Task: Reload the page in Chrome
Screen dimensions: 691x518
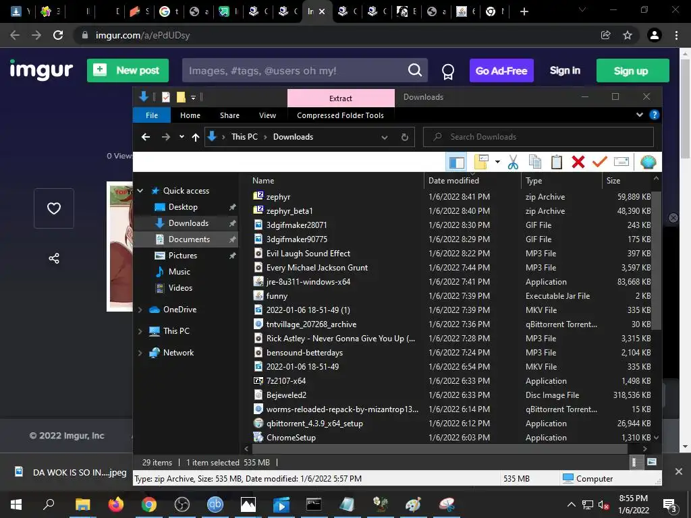Action: [58, 35]
